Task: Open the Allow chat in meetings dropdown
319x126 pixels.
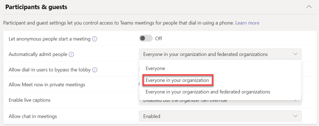Action: [220, 116]
